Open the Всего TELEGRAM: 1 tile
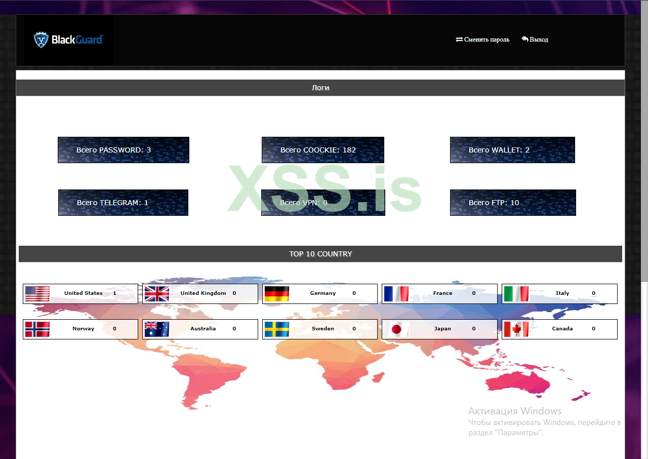The width and height of the screenshot is (648, 459). pyautogui.click(x=123, y=203)
